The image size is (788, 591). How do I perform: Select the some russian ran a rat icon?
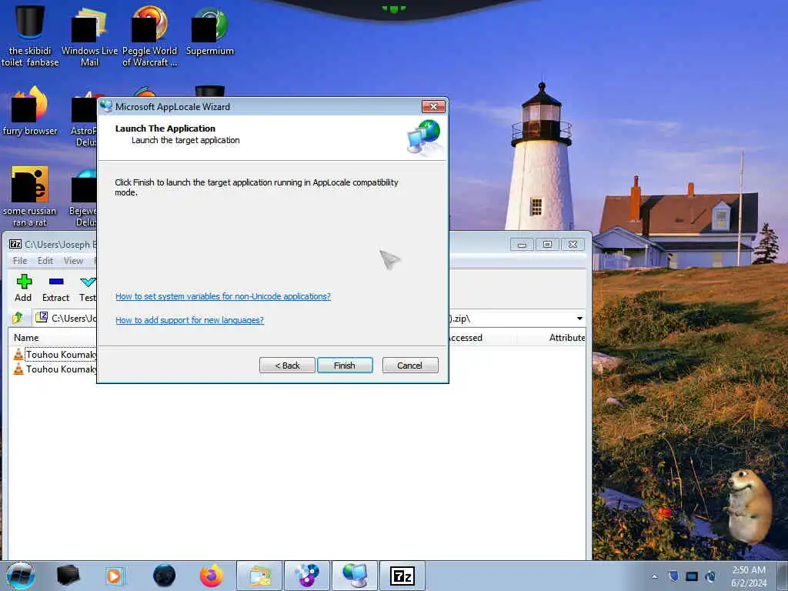coord(30,196)
